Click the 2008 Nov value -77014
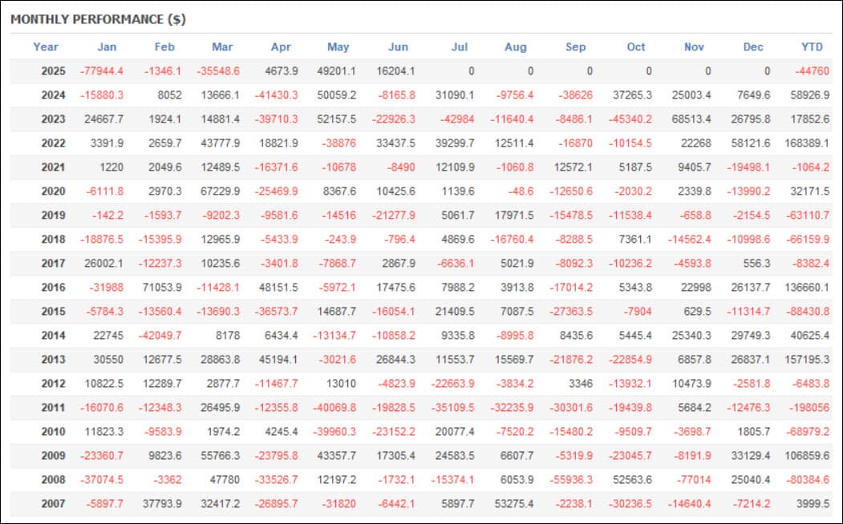Image resolution: width=843 pixels, height=524 pixels. [x=694, y=480]
